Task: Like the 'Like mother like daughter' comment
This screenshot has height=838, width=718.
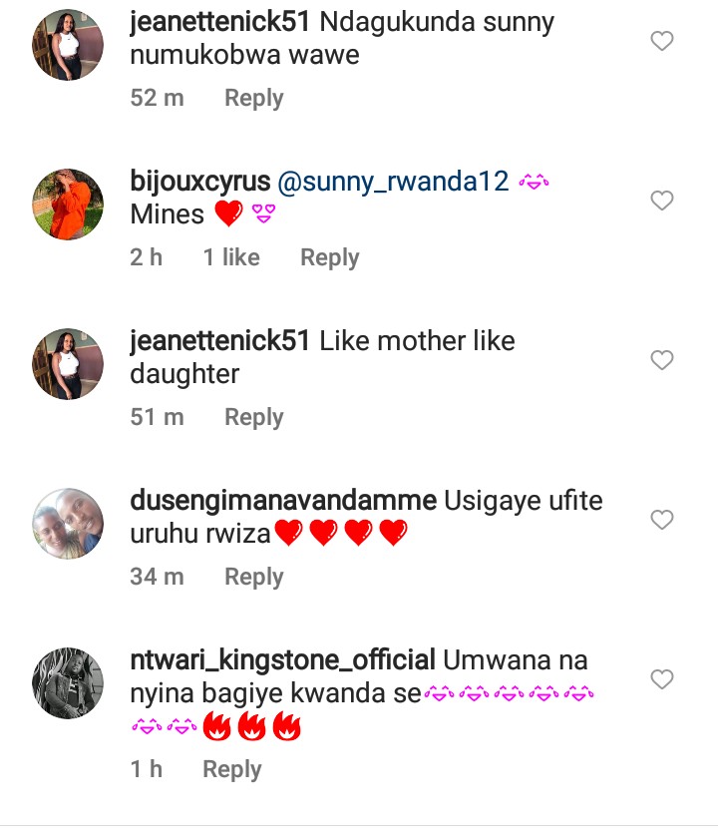Action: pyautogui.click(x=662, y=360)
